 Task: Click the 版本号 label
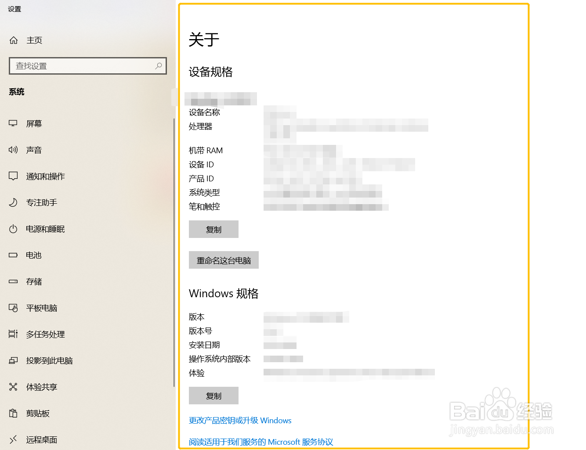point(201,331)
